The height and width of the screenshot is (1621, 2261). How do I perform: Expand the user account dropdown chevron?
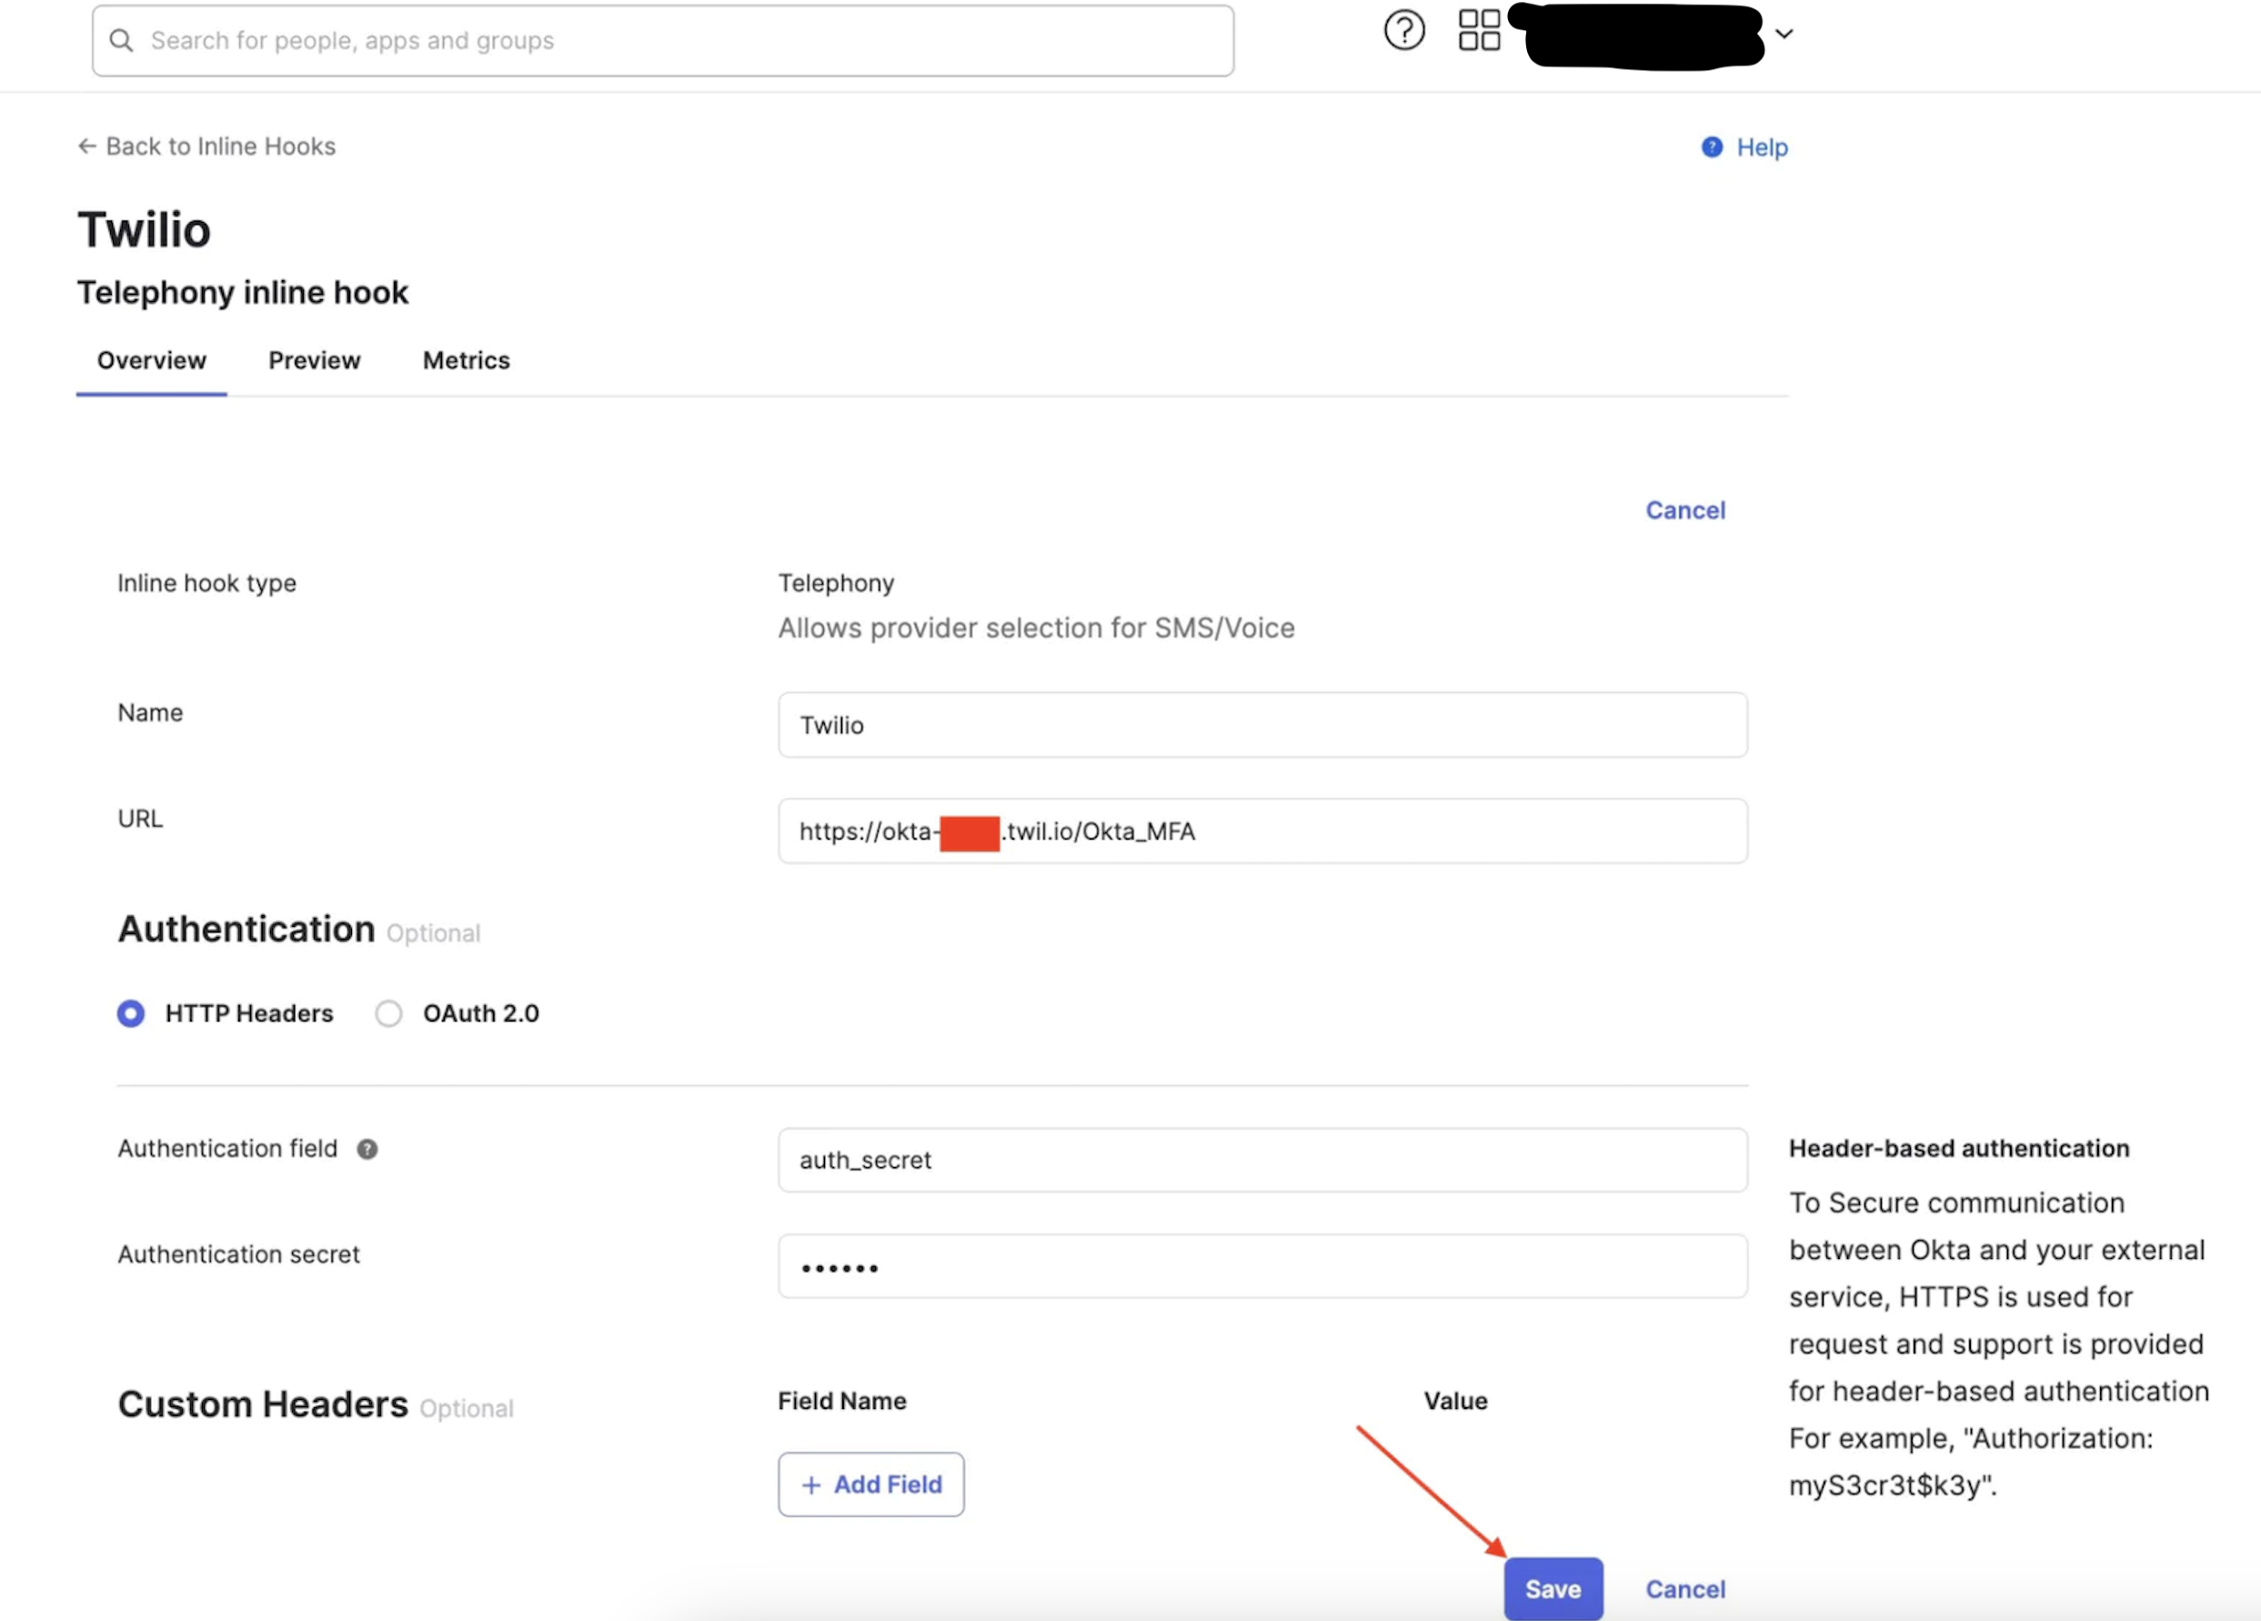tap(1784, 34)
